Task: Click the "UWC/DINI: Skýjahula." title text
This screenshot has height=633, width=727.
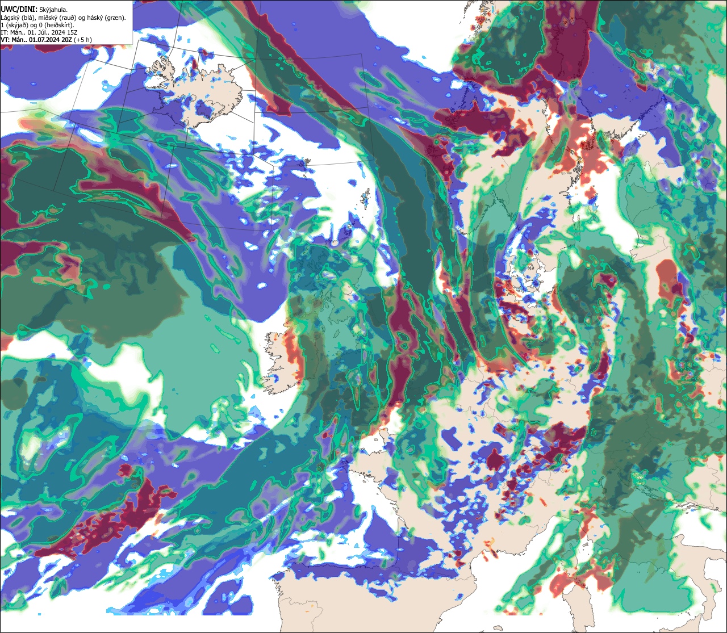Action: click(x=34, y=9)
